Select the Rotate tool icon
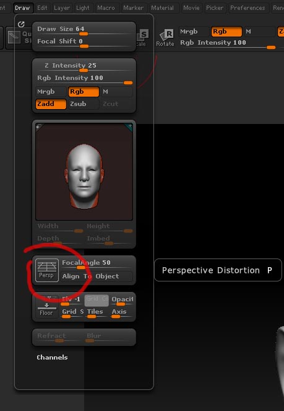The width and height of the screenshot is (284, 411). (165, 38)
